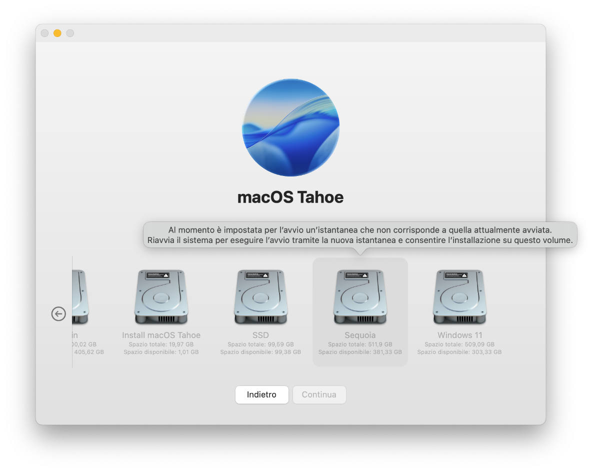The height and width of the screenshot is (472, 600).
Task: Click the "macOS Tahoe" title heading
Action: (290, 197)
